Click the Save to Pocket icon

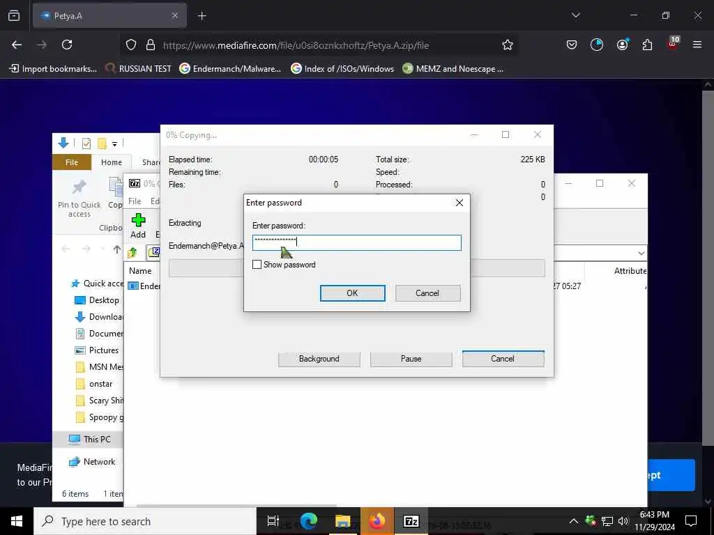tap(572, 45)
